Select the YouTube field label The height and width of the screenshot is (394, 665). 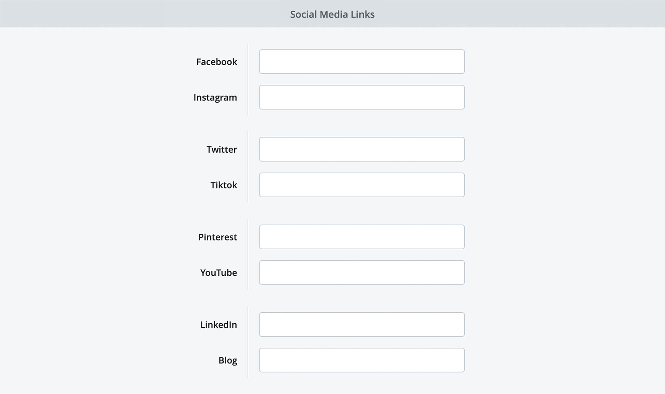(218, 273)
